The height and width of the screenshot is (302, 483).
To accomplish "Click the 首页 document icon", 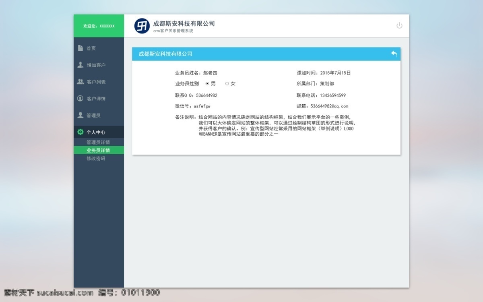I will pyautogui.click(x=80, y=48).
